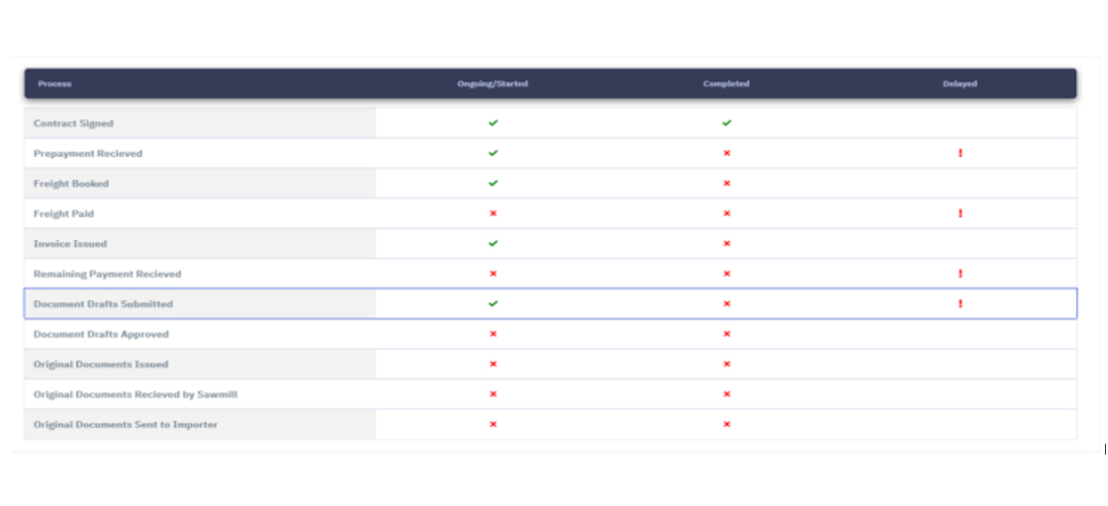The width and height of the screenshot is (1108, 506).
Task: Click Document Drafts Submitted delayed warning icon
Action: [960, 303]
